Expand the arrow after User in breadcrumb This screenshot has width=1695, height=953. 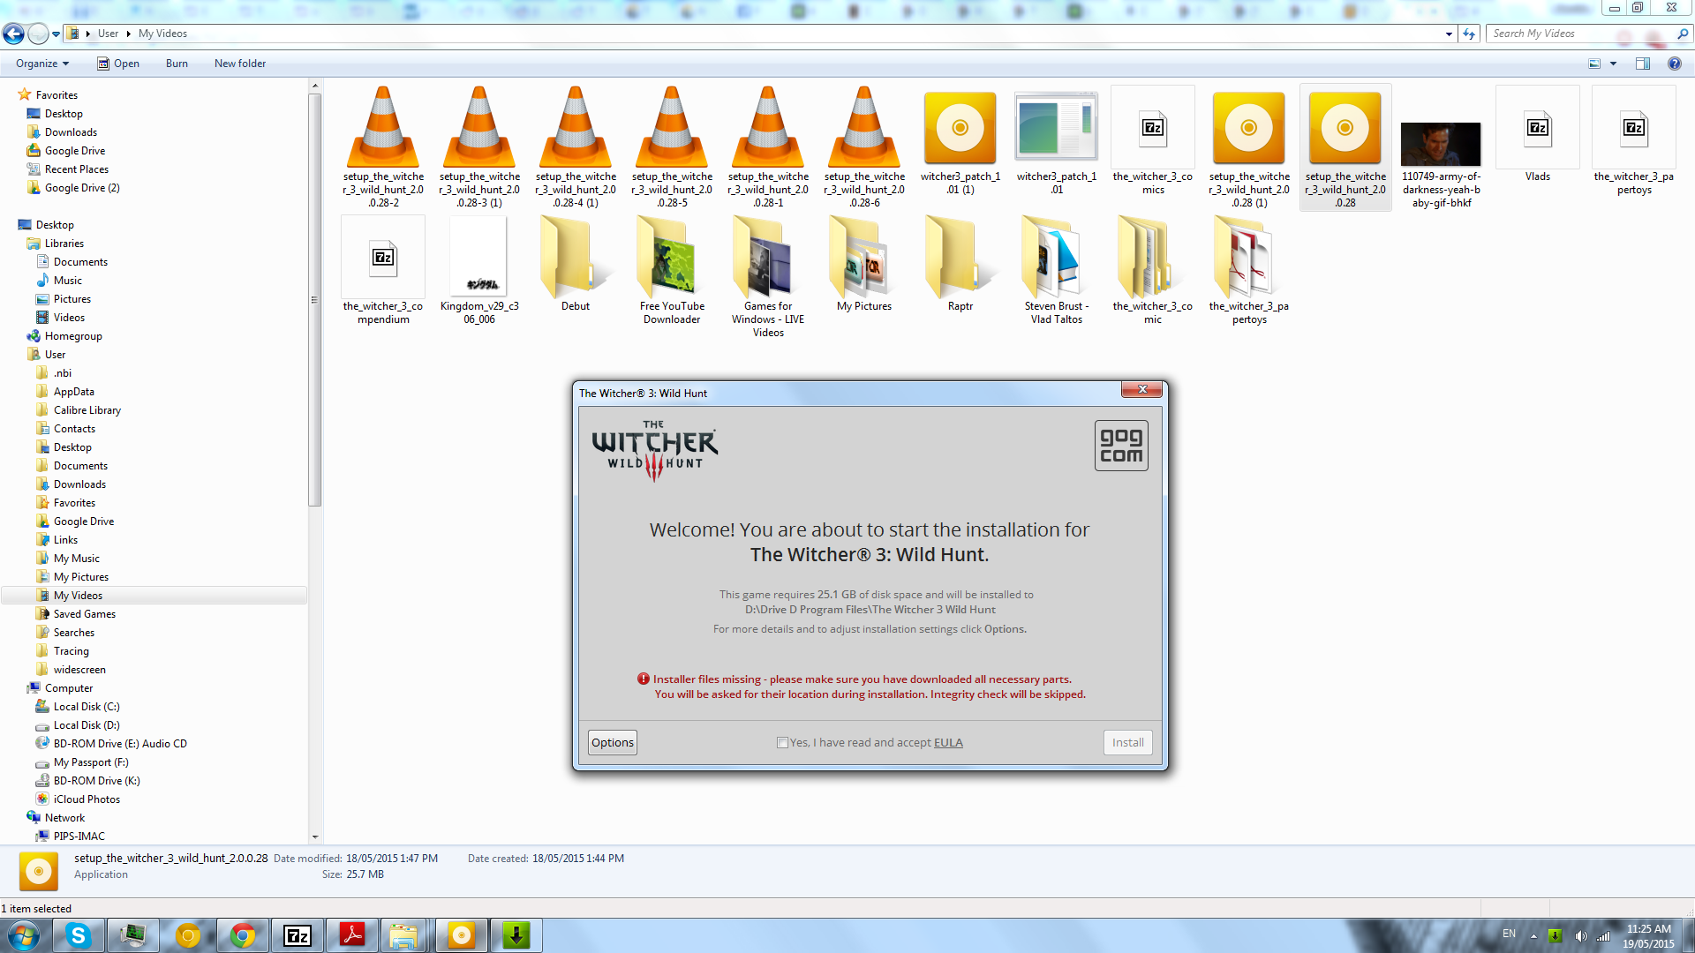click(x=128, y=34)
